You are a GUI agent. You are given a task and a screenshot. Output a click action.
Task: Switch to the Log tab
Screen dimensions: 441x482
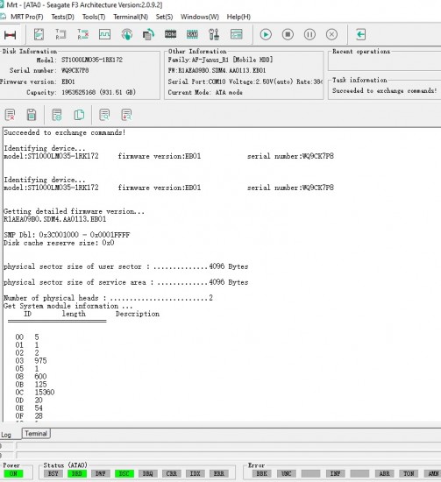click(x=6, y=435)
